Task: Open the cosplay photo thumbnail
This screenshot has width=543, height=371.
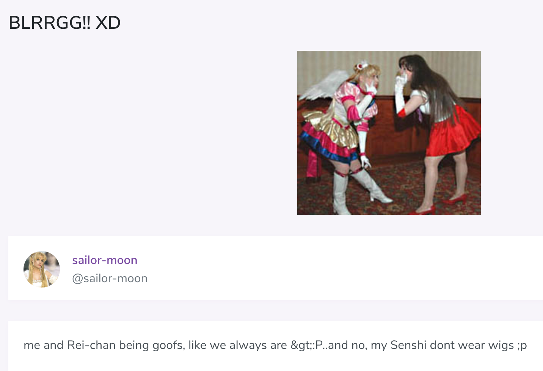Action: [x=389, y=133]
